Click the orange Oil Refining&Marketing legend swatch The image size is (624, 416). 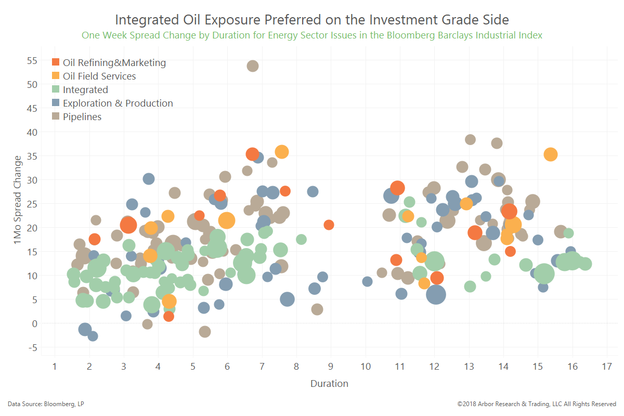tap(56, 62)
